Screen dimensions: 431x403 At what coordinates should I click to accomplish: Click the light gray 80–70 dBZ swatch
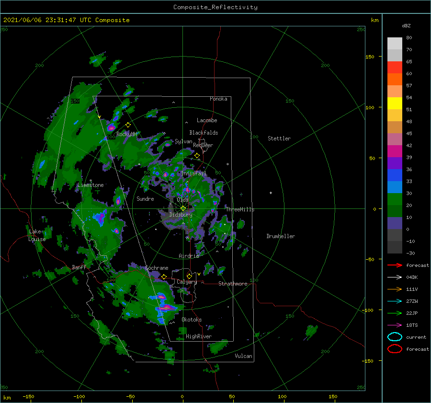pyautogui.click(x=395, y=44)
